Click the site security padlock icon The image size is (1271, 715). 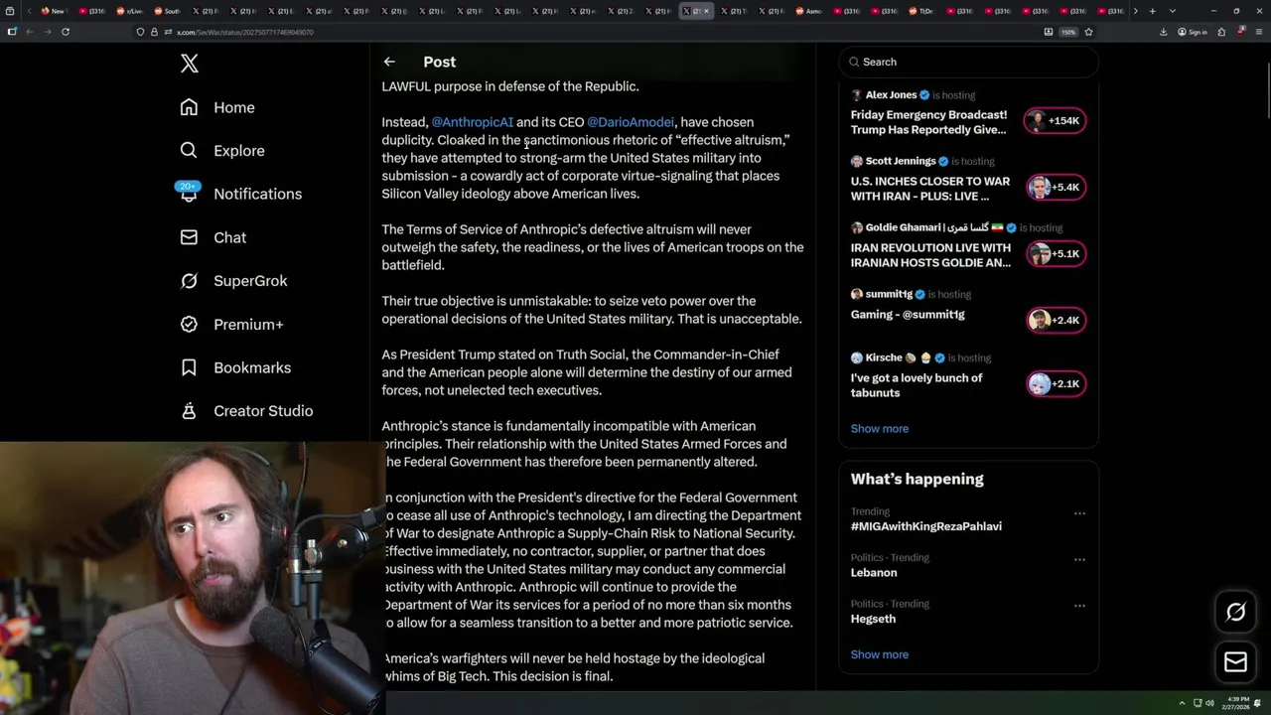click(154, 32)
